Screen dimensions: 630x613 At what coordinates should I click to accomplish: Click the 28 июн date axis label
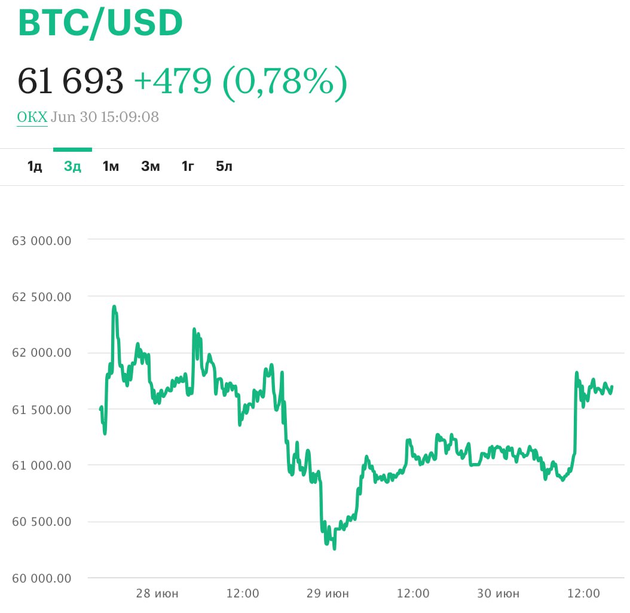point(157,594)
